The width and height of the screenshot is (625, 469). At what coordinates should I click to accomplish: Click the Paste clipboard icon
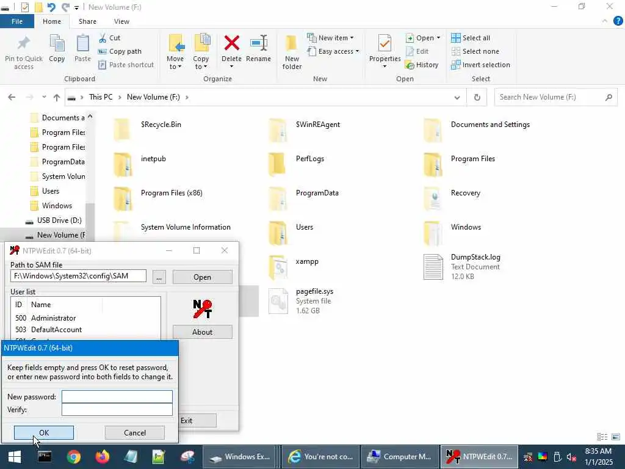[82, 43]
